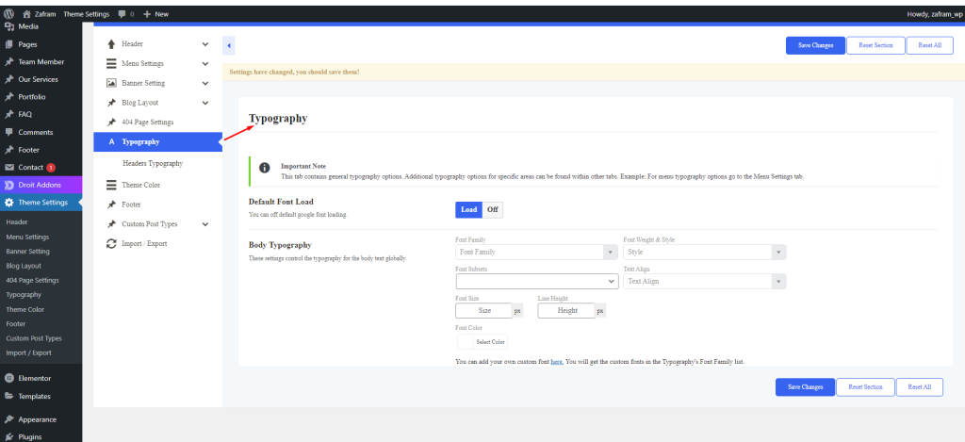Screen dimensions: 965x442
Task: Click the top Save Changes button
Action: [815, 45]
